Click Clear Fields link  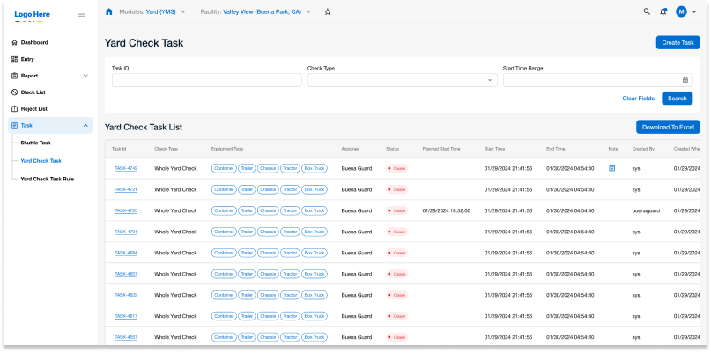(x=638, y=99)
